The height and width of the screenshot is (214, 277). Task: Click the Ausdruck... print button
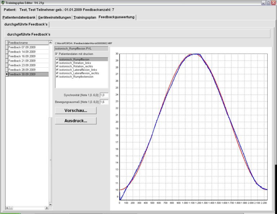click(x=76, y=121)
